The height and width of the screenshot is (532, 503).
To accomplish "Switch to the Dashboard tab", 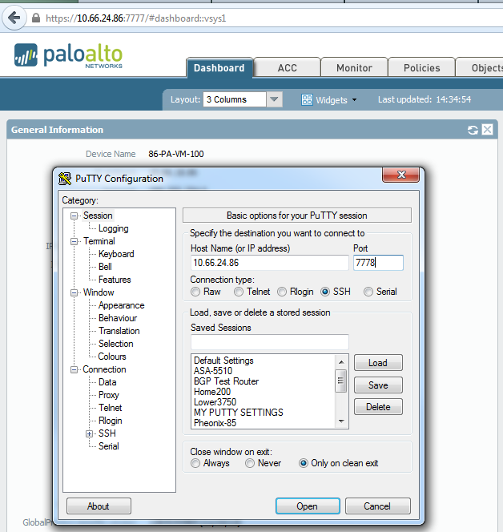I will (219, 68).
